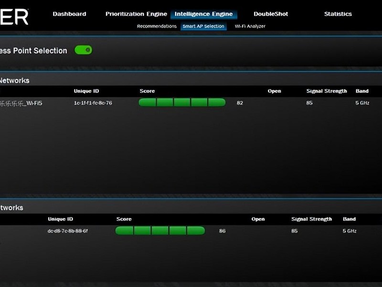
Task: Toggle the Access Point Selection switch
Action: tap(83, 50)
